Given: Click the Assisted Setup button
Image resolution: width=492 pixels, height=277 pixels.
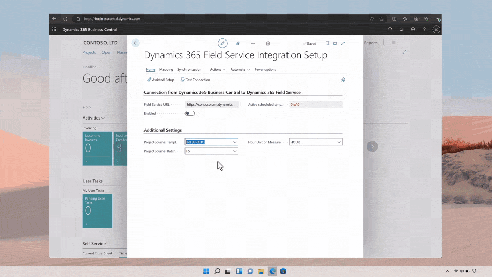Looking at the screenshot, I should click(x=160, y=80).
